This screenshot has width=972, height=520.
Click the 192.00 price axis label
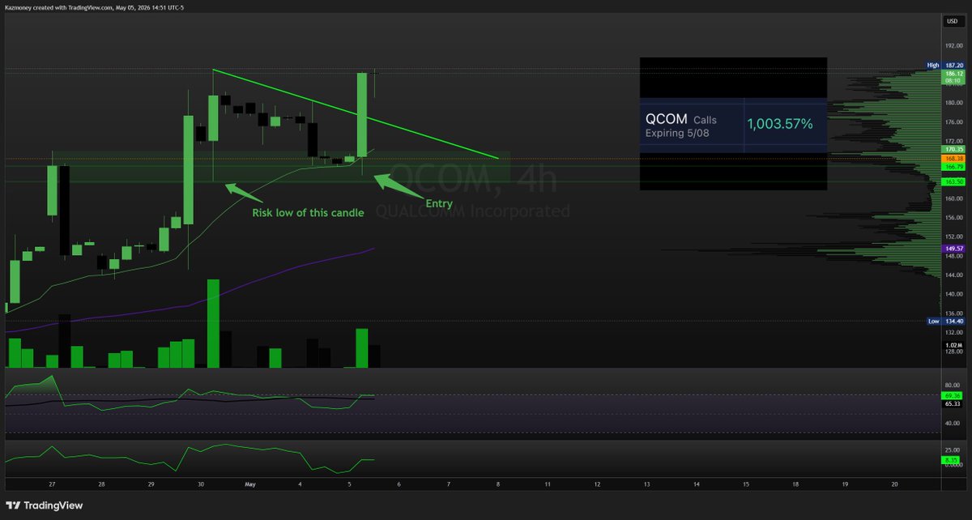(953, 47)
